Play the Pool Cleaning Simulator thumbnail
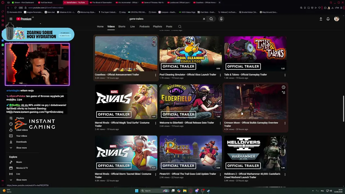 (191, 54)
